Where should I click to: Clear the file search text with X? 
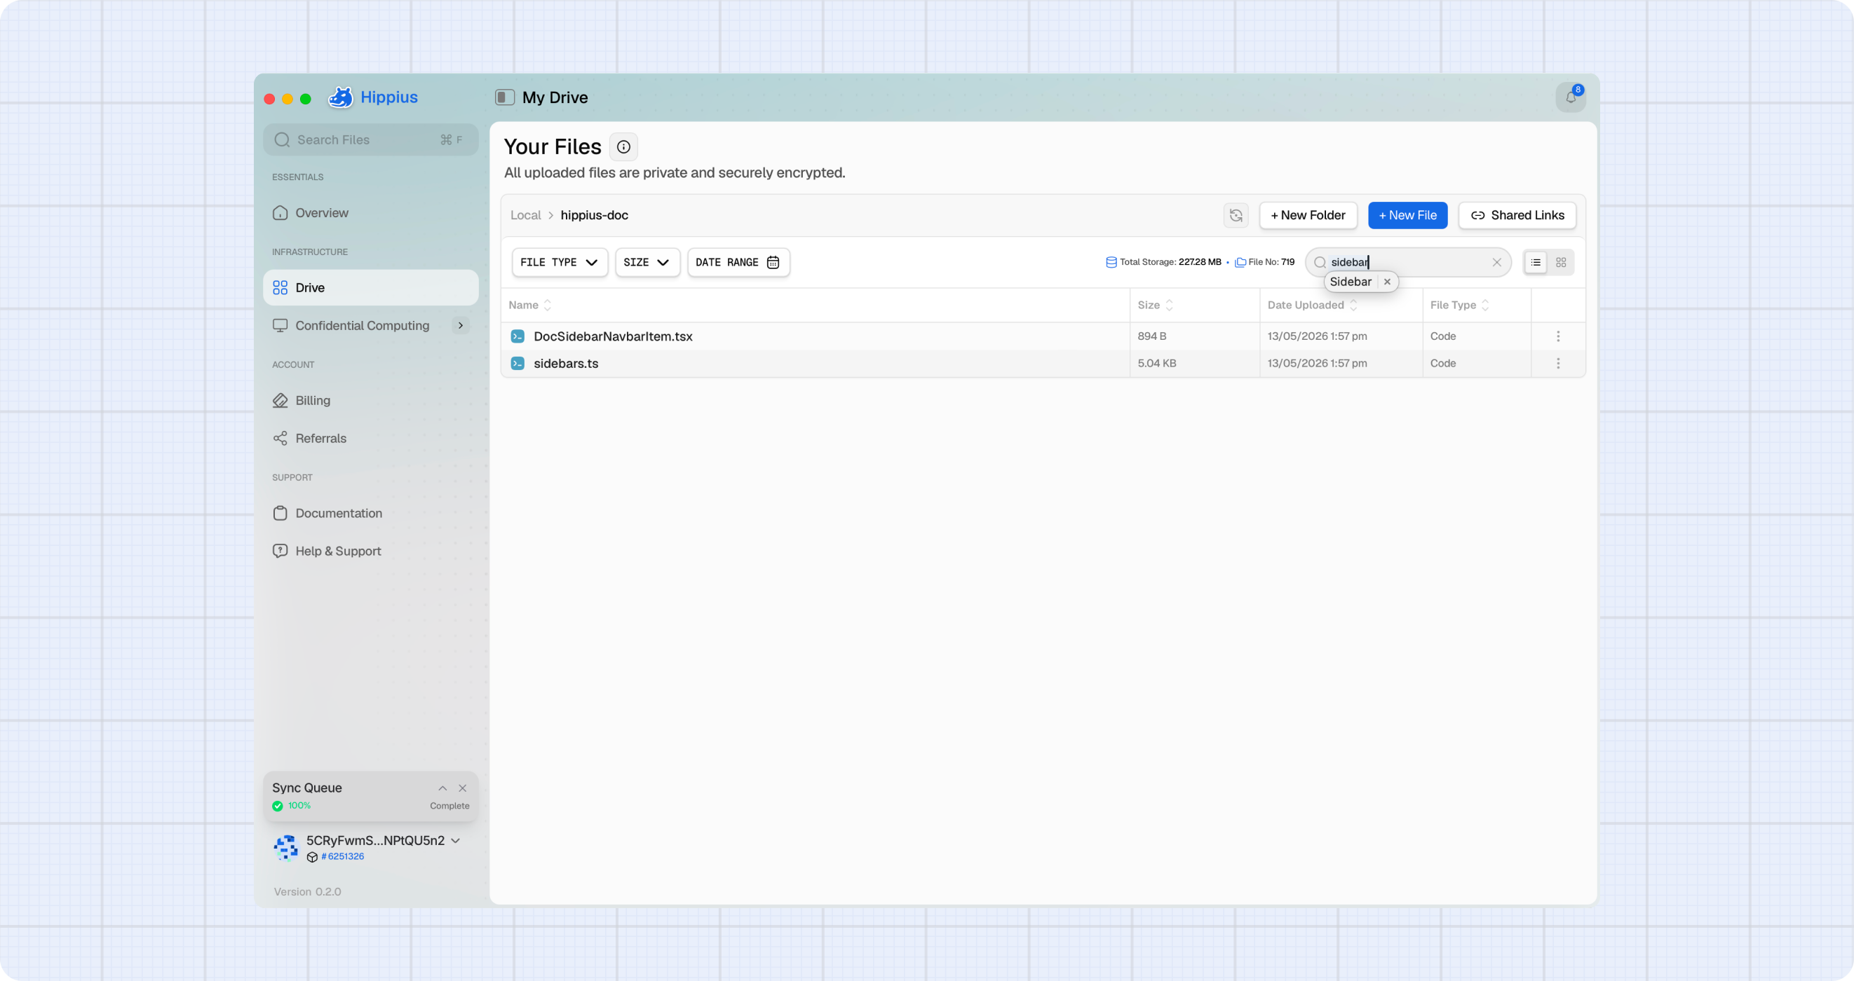click(1496, 263)
